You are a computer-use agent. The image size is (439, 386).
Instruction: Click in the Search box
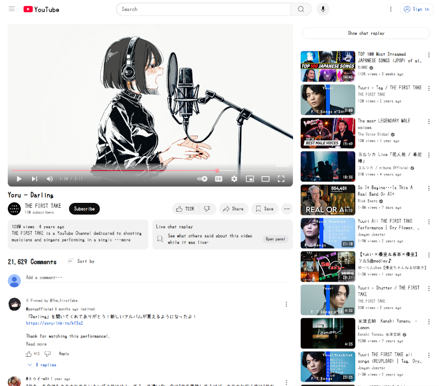[204, 9]
